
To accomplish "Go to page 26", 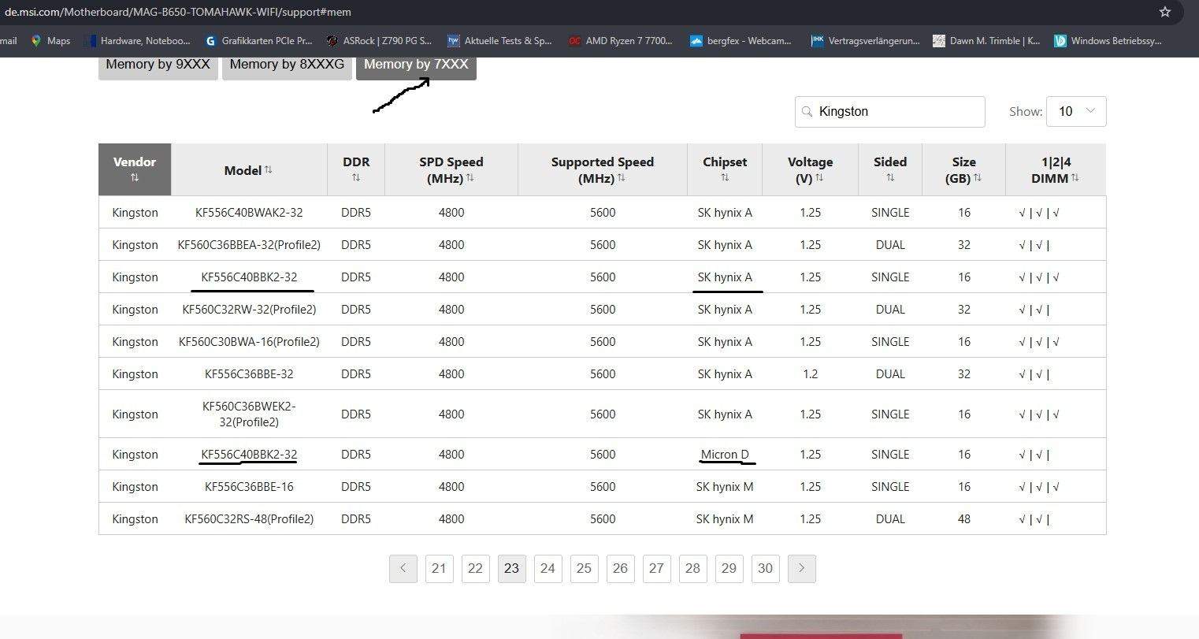I will pyautogui.click(x=621, y=568).
